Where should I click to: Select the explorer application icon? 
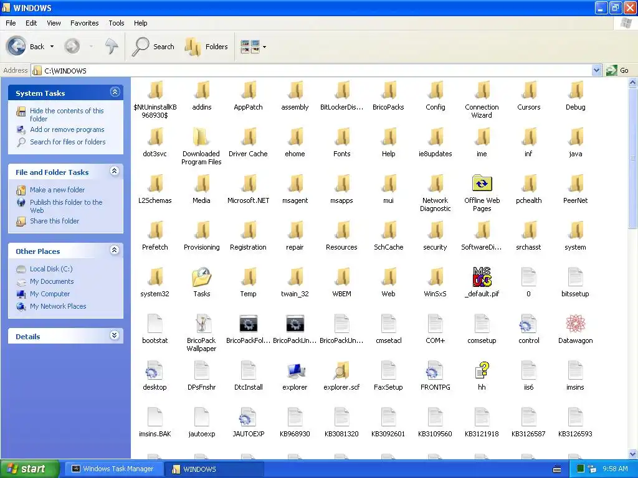[295, 371]
